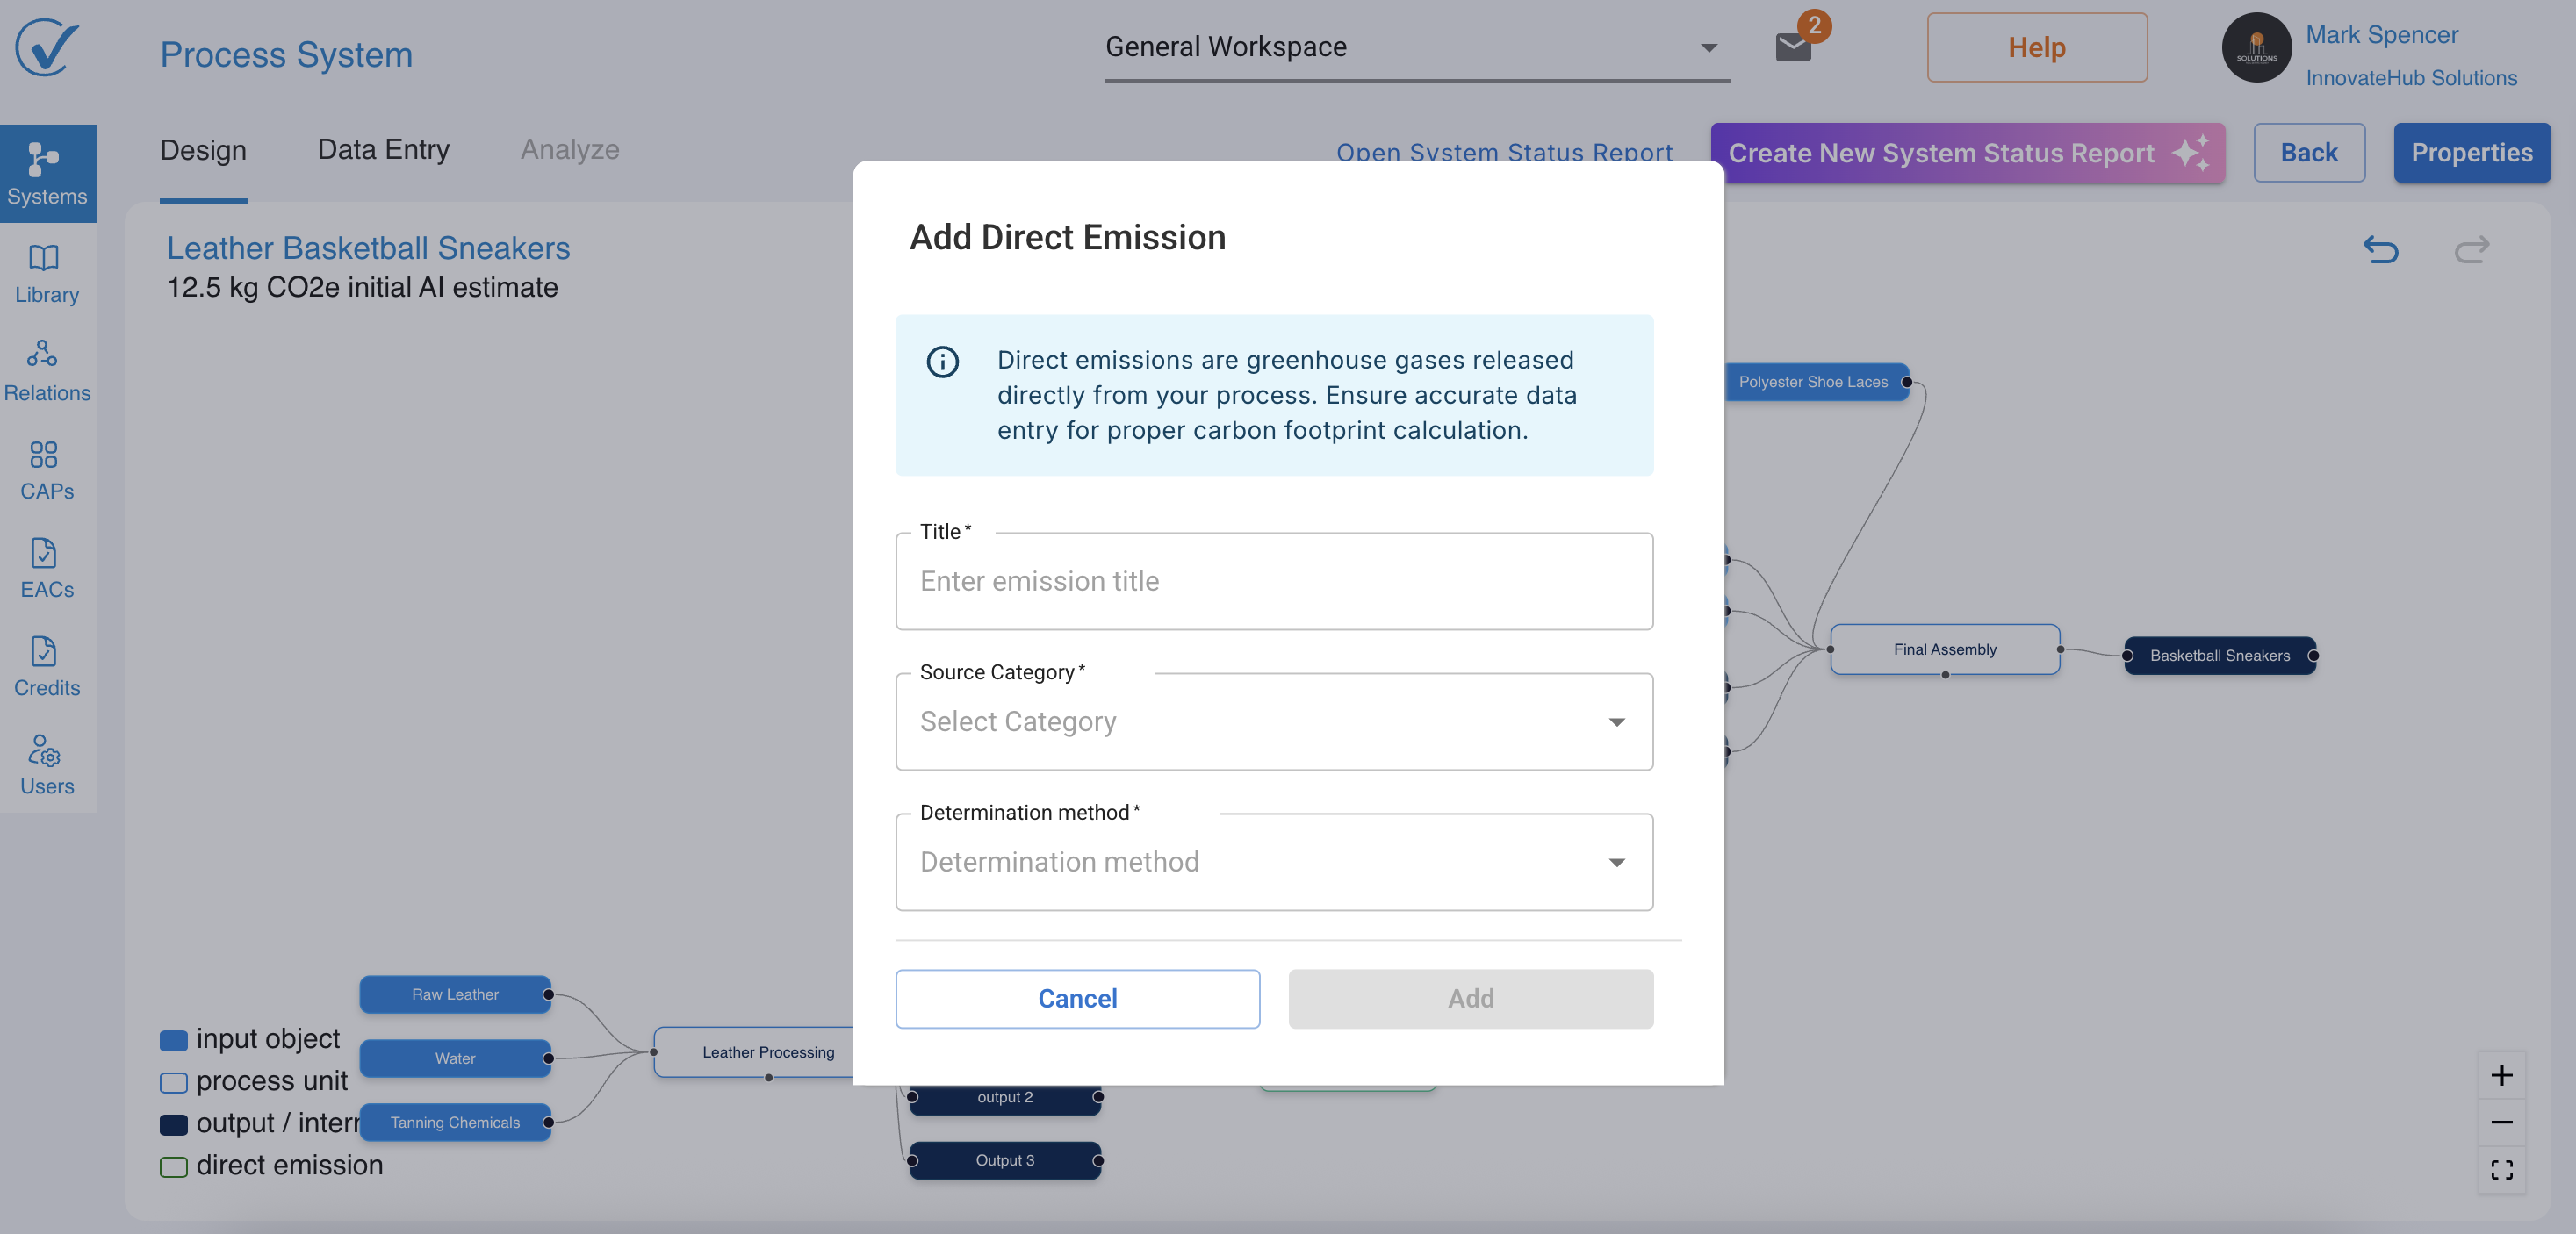
Task: Open the General Workspace selector
Action: pos(1415,47)
